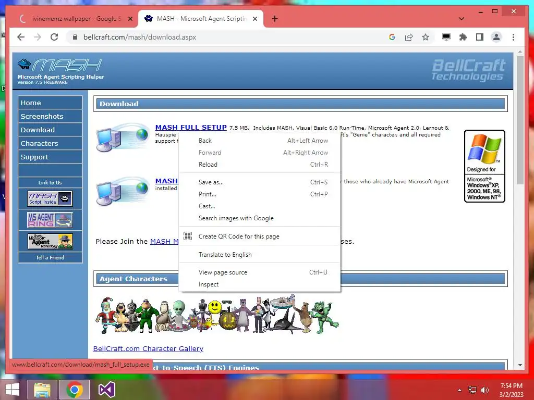Screen dimensions: 534x400
Task: Click the first computer globe download icon
Action: 123,137
